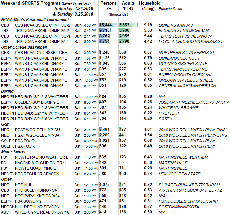The height and width of the screenshot is (215, 230).
Task: Click the Other section heading
Action: click(6, 179)
